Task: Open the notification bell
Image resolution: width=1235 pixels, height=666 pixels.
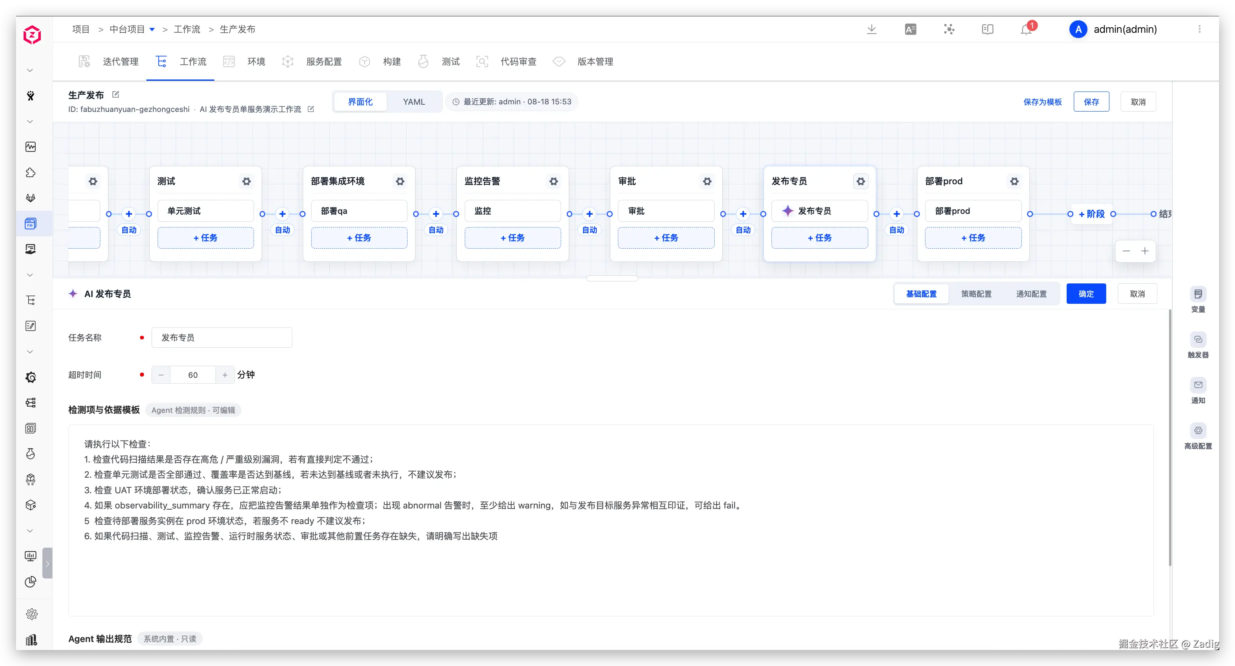Action: (x=1026, y=29)
